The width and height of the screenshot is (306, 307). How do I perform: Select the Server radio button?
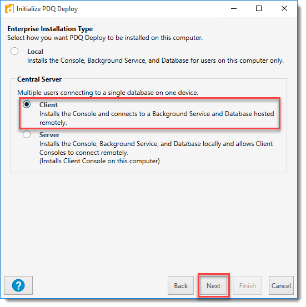27,134
